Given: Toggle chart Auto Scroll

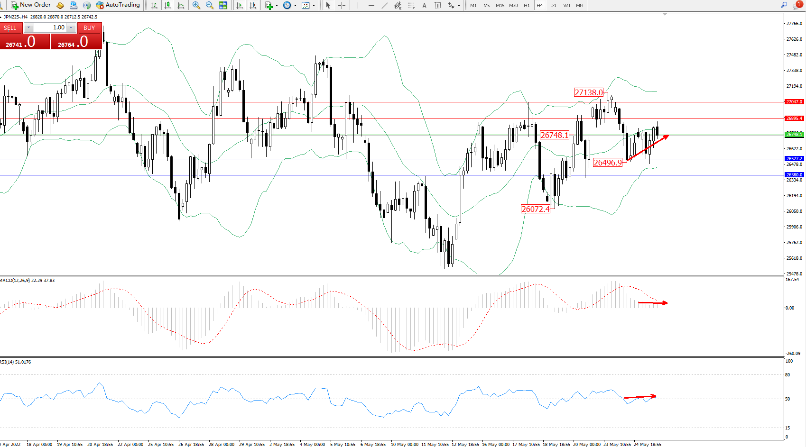Looking at the screenshot, I should (x=240, y=5).
